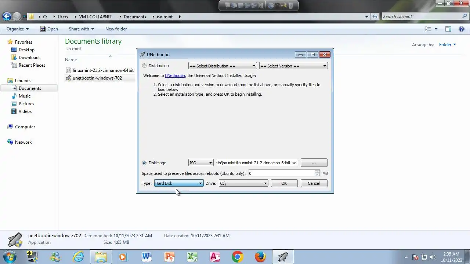Viewport: 470px width, 264px height.
Task: Open Google Chrome from taskbar
Action: click(238, 257)
